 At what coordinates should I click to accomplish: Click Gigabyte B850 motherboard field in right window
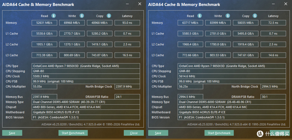point(232,112)
